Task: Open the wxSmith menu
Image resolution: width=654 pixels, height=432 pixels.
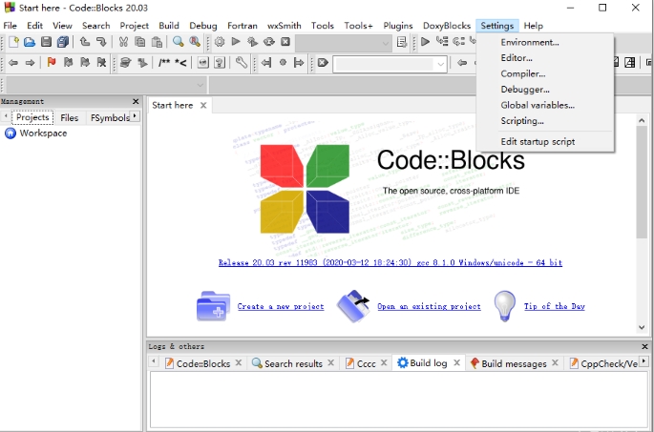Action: (x=285, y=26)
